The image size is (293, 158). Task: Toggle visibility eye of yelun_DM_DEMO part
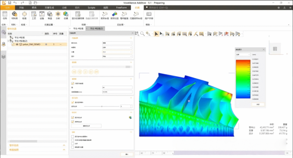(x=17, y=44)
